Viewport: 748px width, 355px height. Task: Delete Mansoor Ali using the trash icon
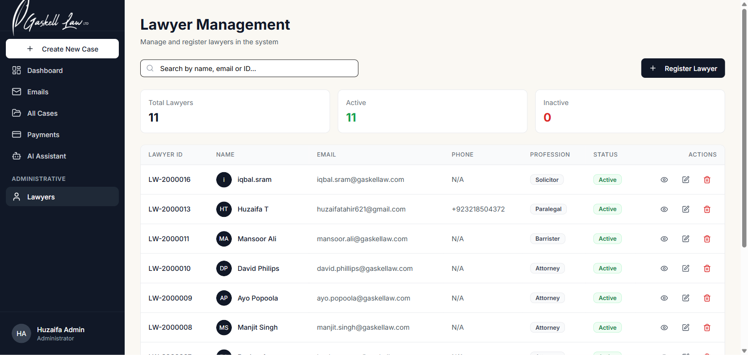[707, 239]
